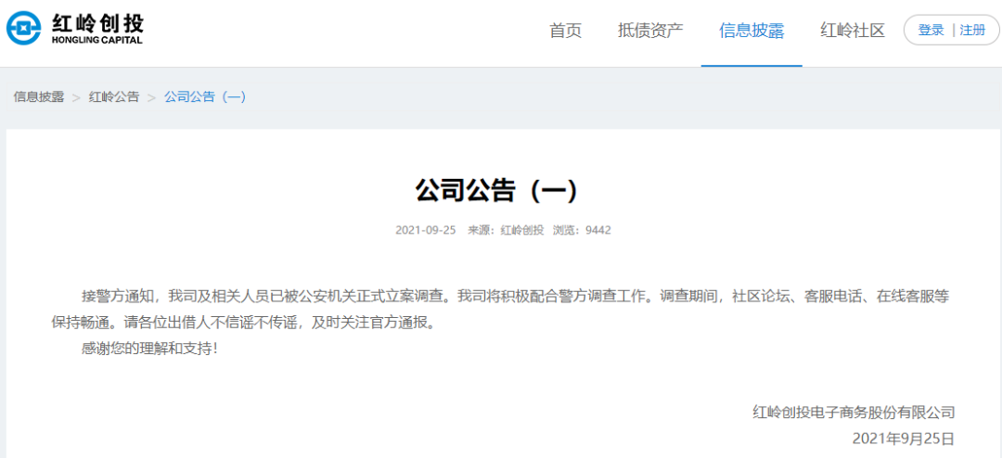Open the 红岭社区 community tab

853,31
